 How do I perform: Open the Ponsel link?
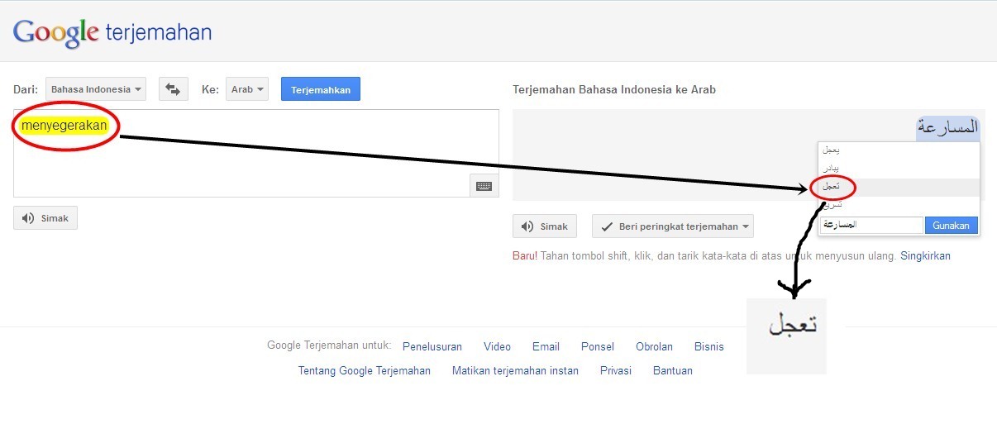point(598,346)
